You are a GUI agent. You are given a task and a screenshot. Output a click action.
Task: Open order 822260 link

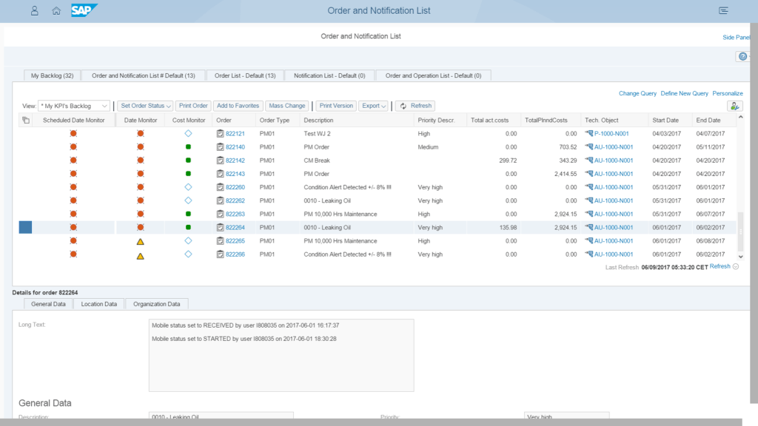(235, 187)
